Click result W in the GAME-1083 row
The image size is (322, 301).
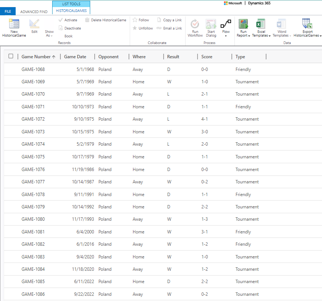pyautogui.click(x=169, y=257)
